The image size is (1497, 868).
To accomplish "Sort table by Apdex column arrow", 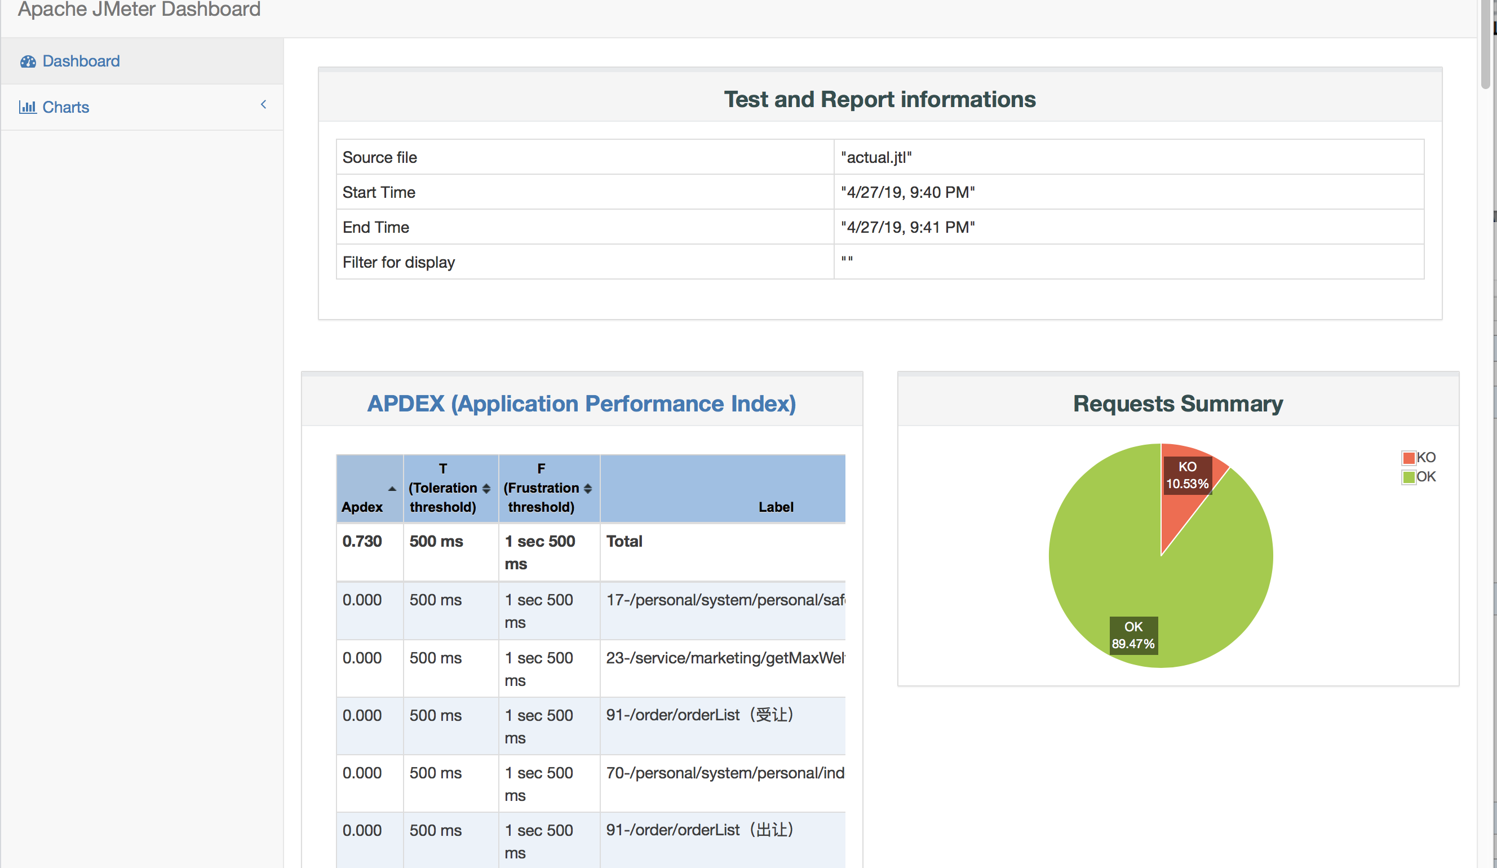I will pyautogui.click(x=392, y=488).
